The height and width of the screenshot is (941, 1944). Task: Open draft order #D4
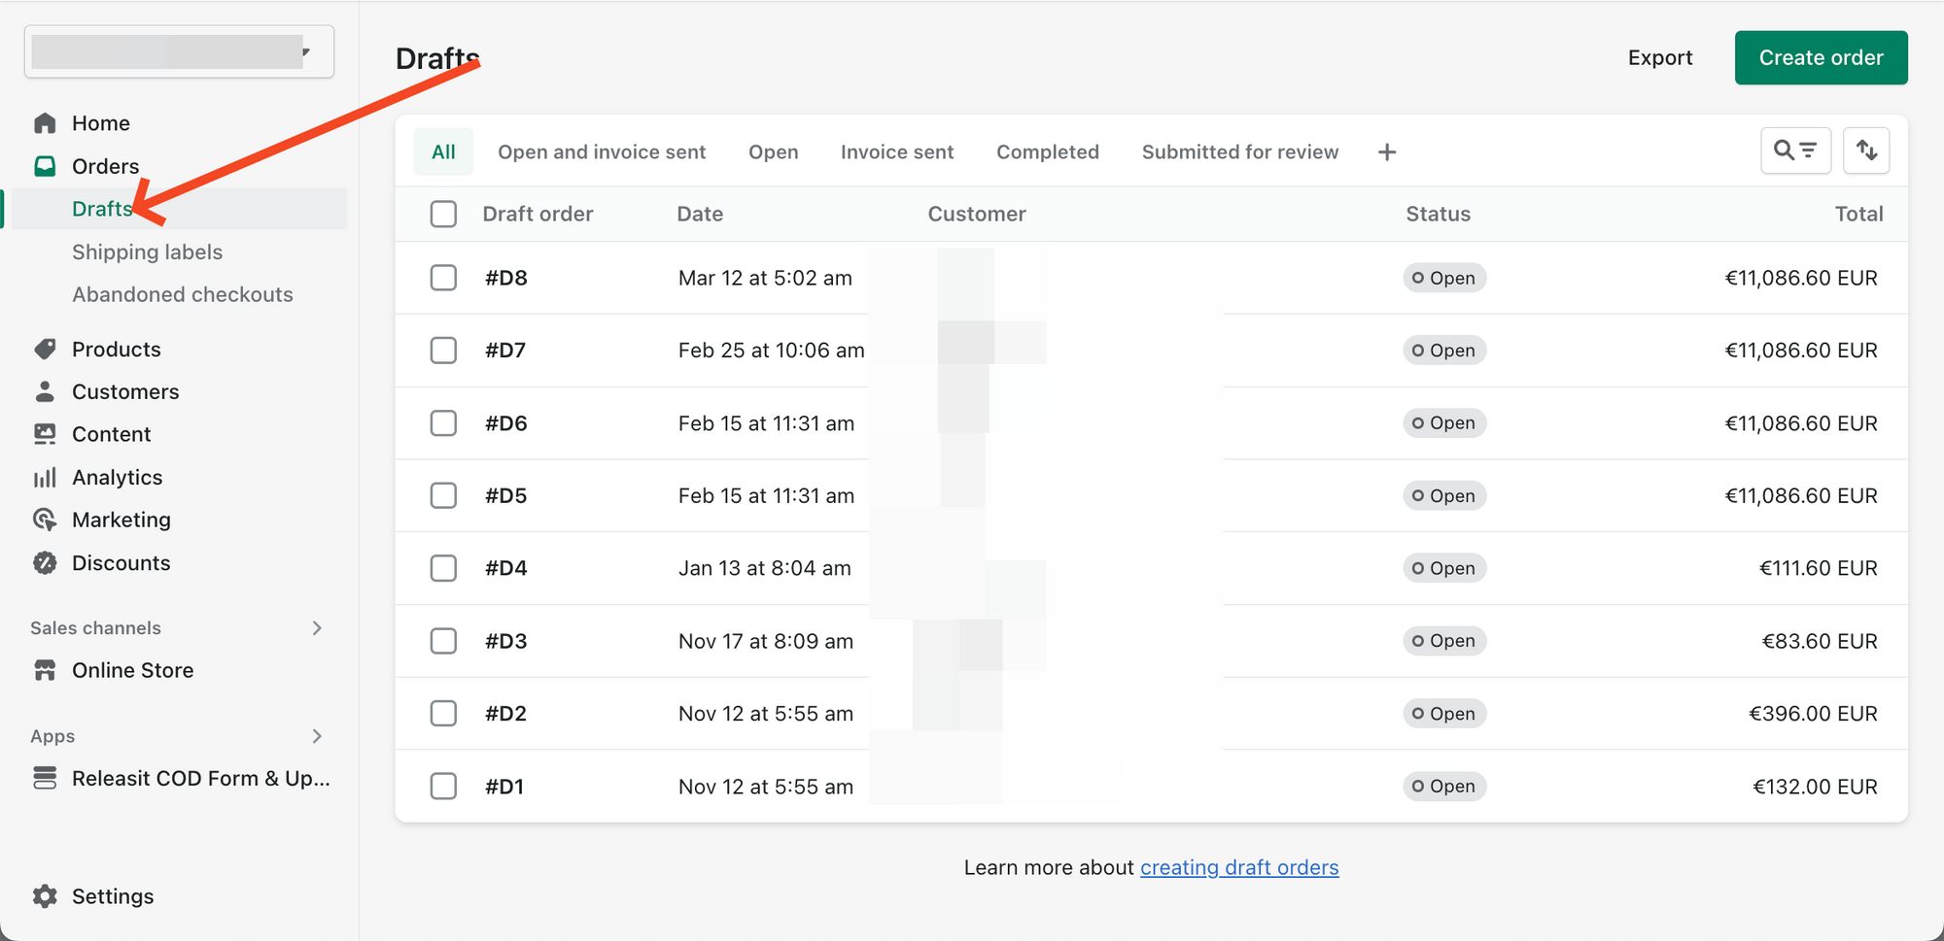pos(506,568)
